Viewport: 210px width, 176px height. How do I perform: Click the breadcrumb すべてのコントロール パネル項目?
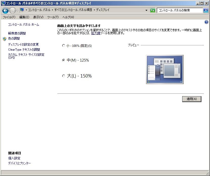tap(73, 10)
